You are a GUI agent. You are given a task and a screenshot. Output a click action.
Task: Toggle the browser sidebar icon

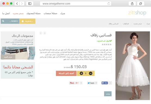pyautogui.click(x=30, y=4)
